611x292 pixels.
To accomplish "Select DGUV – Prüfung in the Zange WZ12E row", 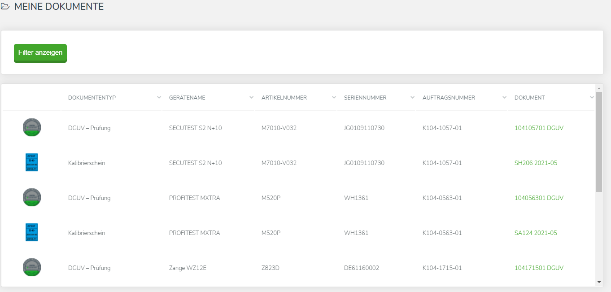I will pos(89,268).
